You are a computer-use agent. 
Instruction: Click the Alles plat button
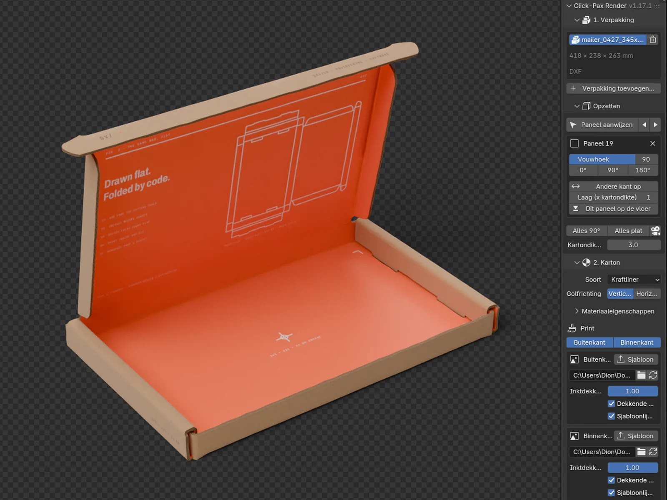click(x=628, y=231)
